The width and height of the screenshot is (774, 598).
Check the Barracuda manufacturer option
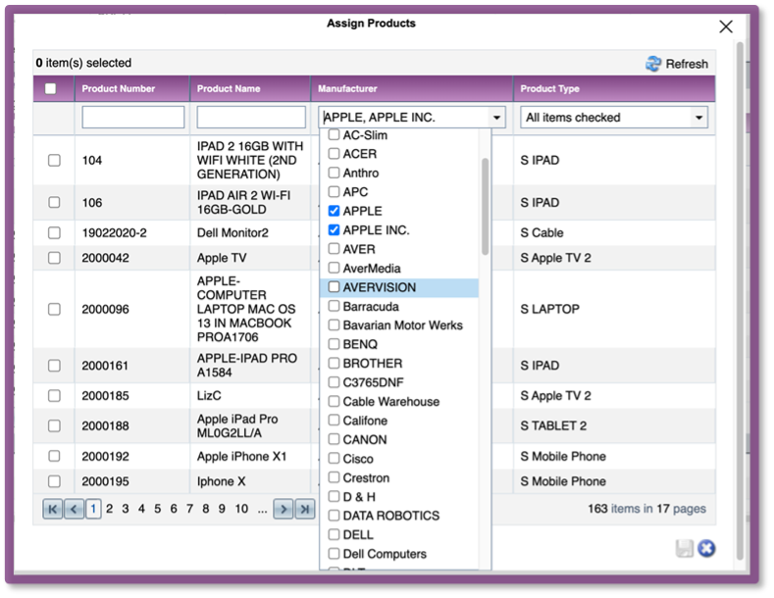(335, 306)
